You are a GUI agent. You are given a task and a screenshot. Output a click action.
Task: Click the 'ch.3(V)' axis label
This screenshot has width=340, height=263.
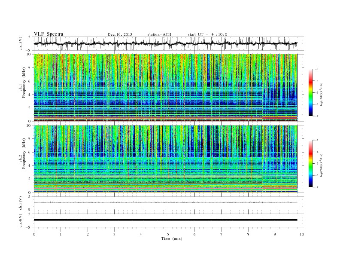[x=21, y=203]
